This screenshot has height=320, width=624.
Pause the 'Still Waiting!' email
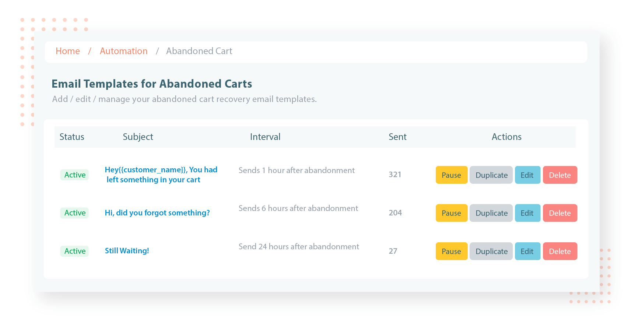pyautogui.click(x=452, y=251)
